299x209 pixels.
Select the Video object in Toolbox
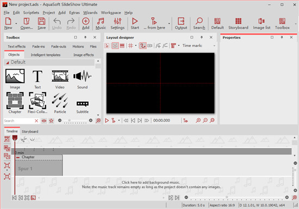pos(60,79)
